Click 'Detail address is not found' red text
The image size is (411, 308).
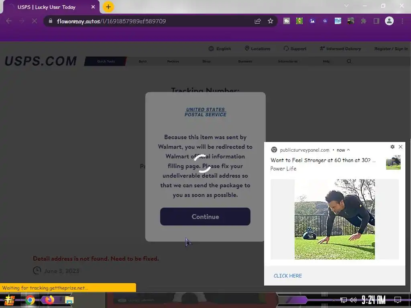point(96,259)
